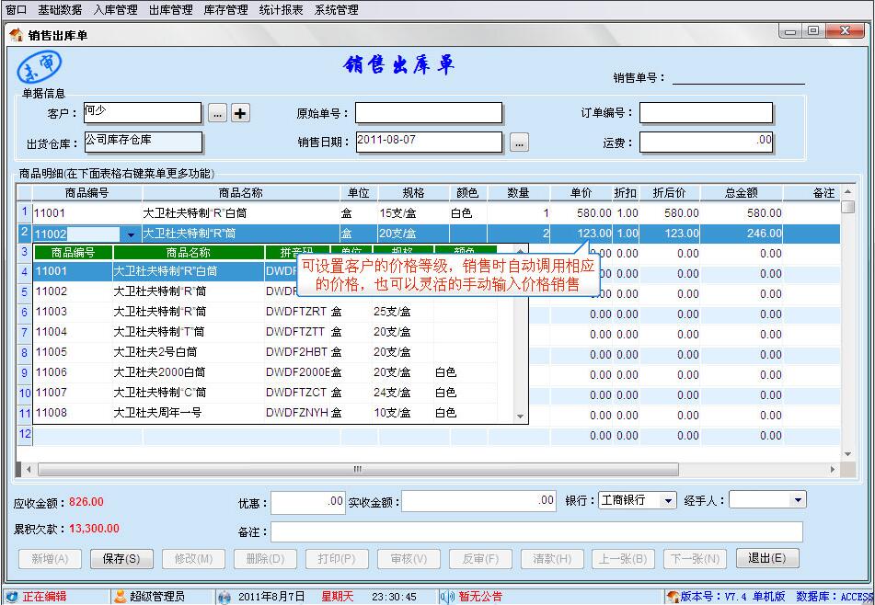Open the 系统管理 menu
The height and width of the screenshot is (605, 875).
pyautogui.click(x=338, y=9)
